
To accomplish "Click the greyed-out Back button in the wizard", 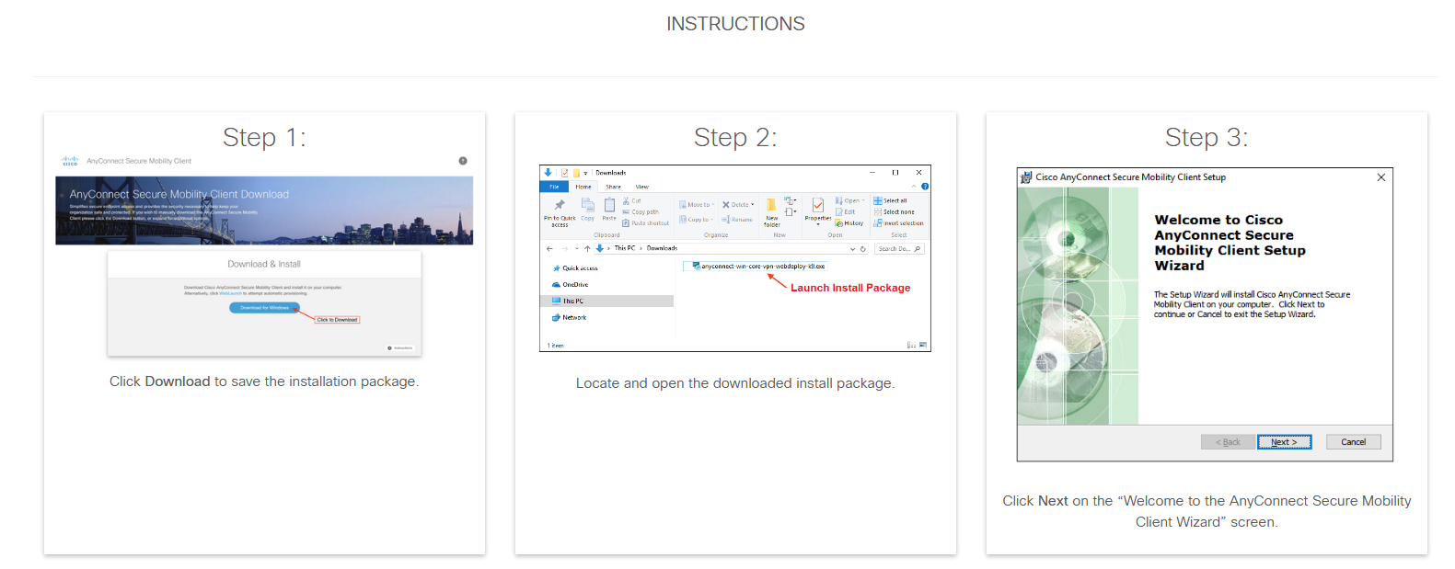I will pyautogui.click(x=1228, y=442).
